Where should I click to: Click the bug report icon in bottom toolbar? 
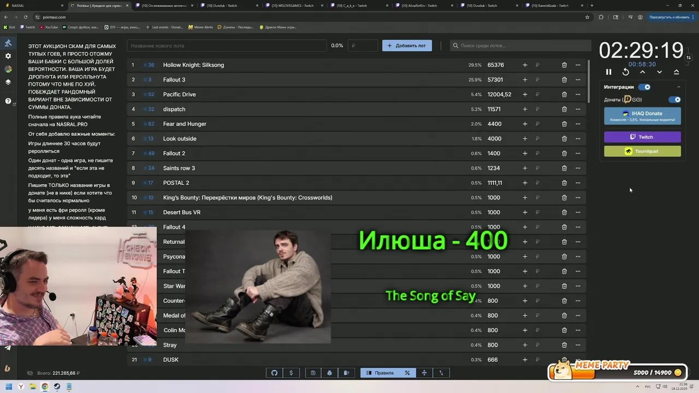tap(330, 373)
